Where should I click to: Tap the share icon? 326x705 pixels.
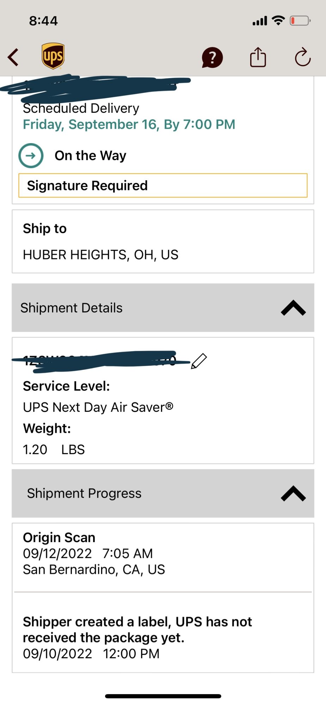(x=258, y=57)
